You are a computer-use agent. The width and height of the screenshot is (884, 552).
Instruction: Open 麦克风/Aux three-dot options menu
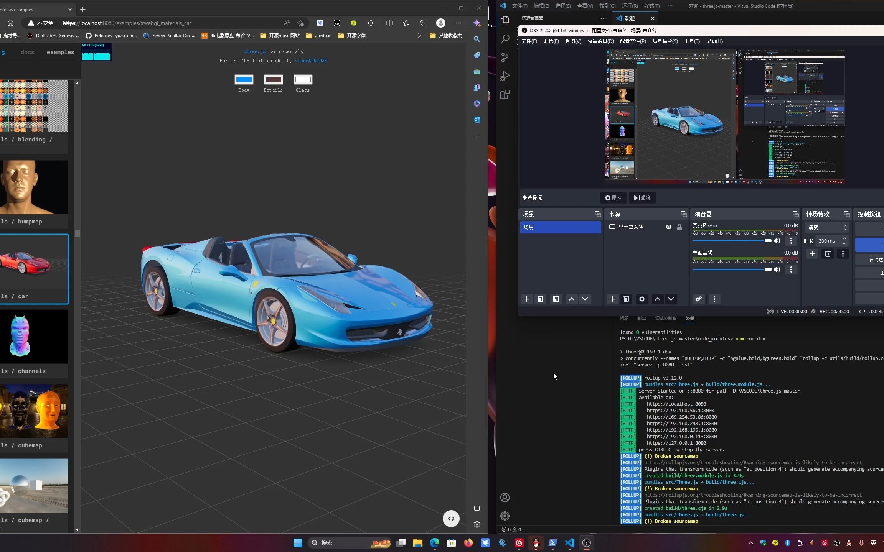tap(791, 241)
